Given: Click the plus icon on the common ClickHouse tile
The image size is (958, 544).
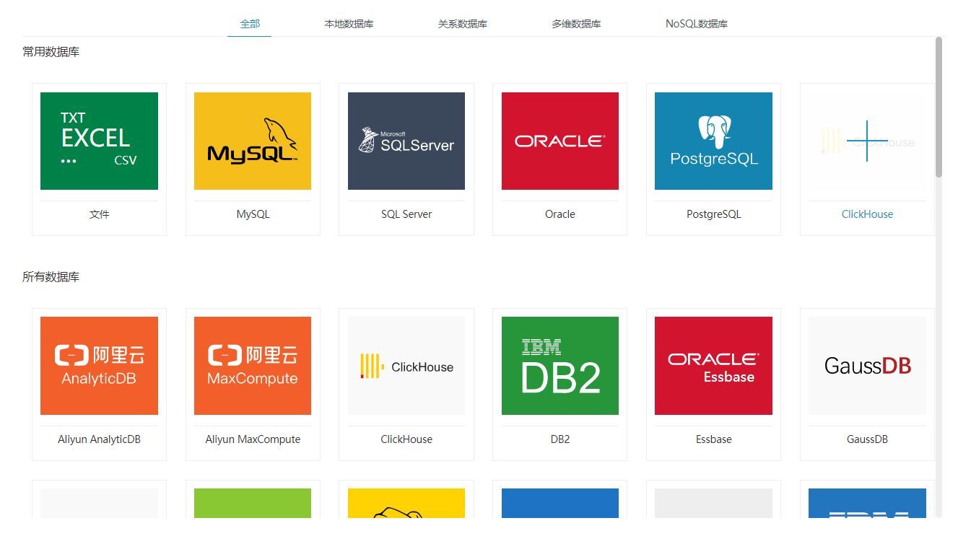Looking at the screenshot, I should pyautogui.click(x=867, y=141).
